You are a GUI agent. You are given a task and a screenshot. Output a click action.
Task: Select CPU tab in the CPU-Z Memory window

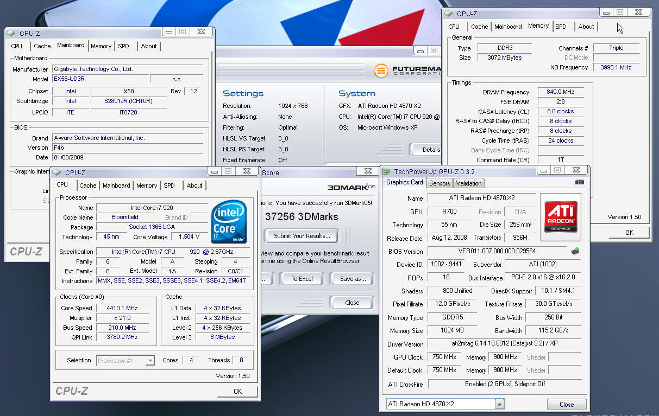click(x=454, y=27)
